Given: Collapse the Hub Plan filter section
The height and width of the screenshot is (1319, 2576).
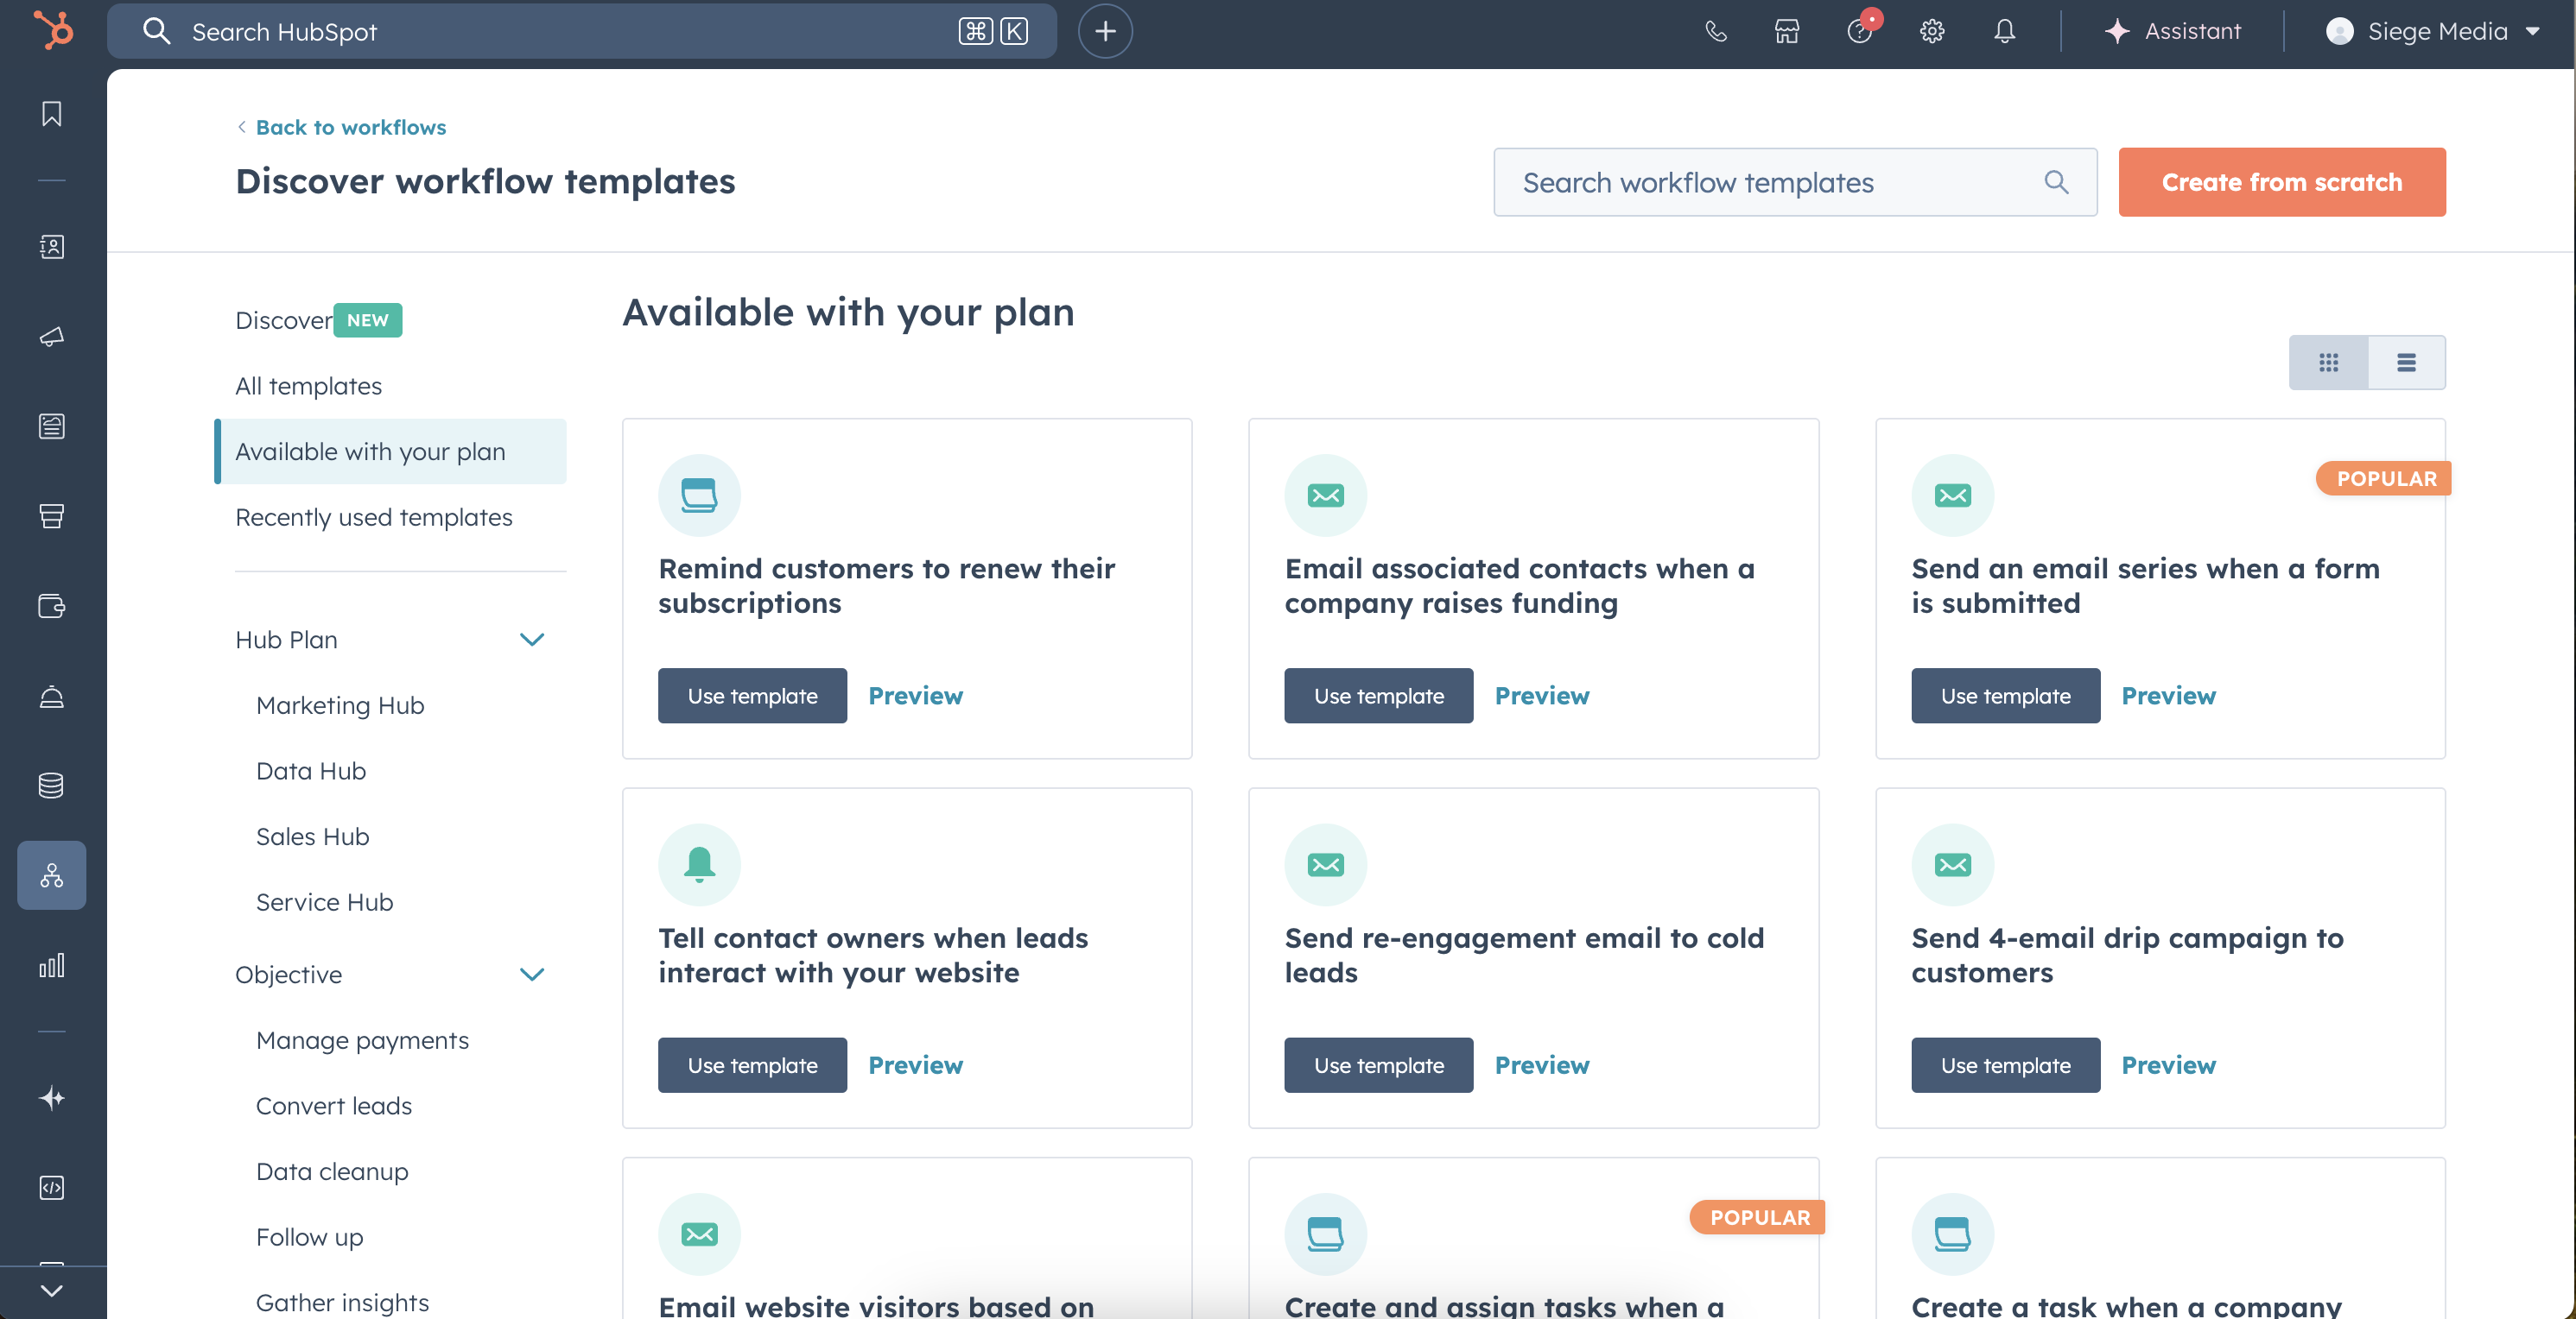Looking at the screenshot, I should (532, 640).
